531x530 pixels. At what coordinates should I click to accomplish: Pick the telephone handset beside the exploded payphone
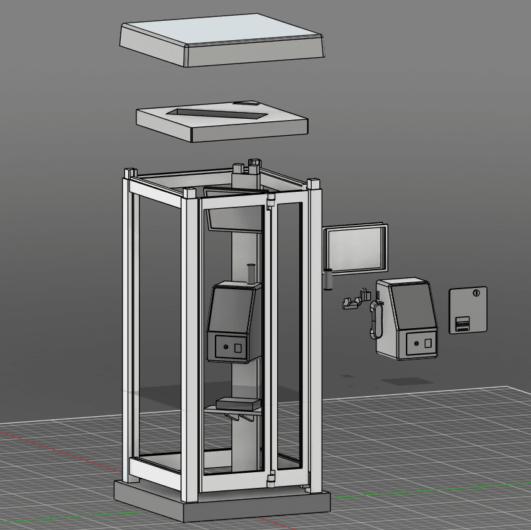(x=375, y=319)
